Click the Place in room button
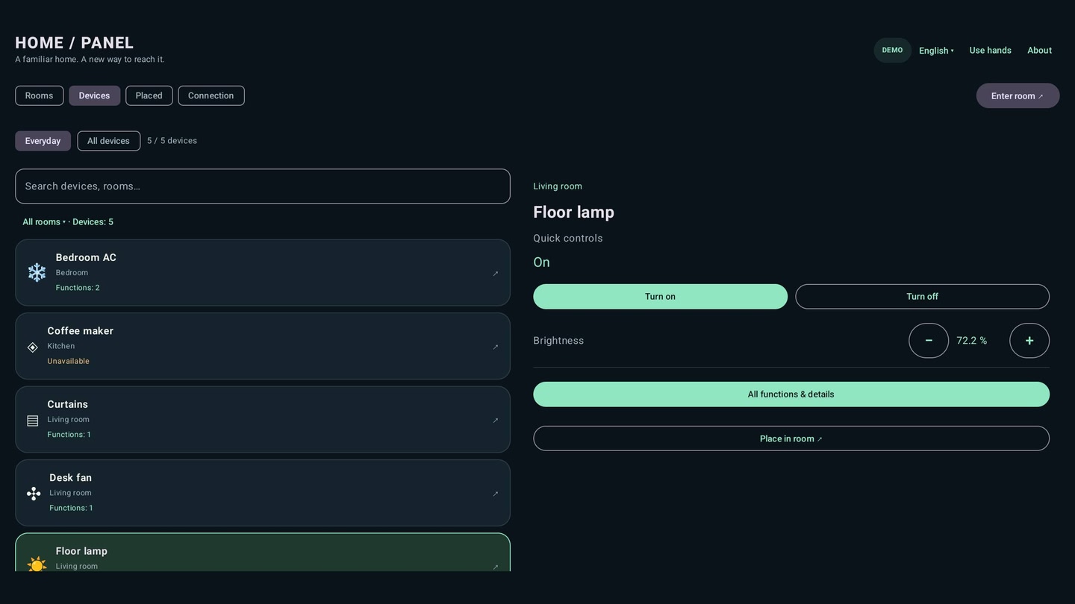 coord(791,438)
